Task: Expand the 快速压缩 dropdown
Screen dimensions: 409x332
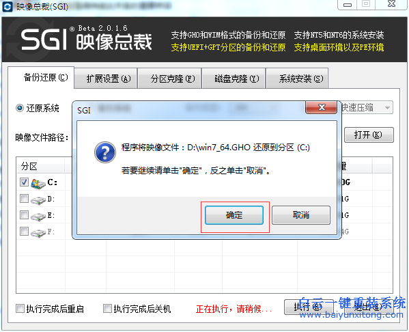Action: coord(387,107)
